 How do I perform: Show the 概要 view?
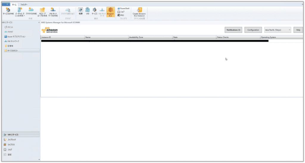[80, 11]
